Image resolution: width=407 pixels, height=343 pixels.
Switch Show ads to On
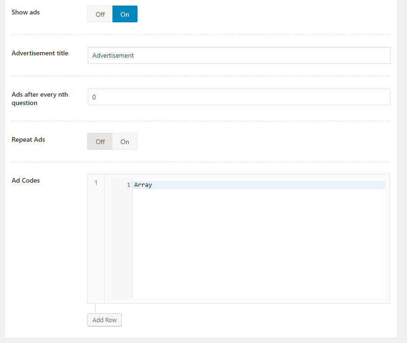[x=125, y=14]
